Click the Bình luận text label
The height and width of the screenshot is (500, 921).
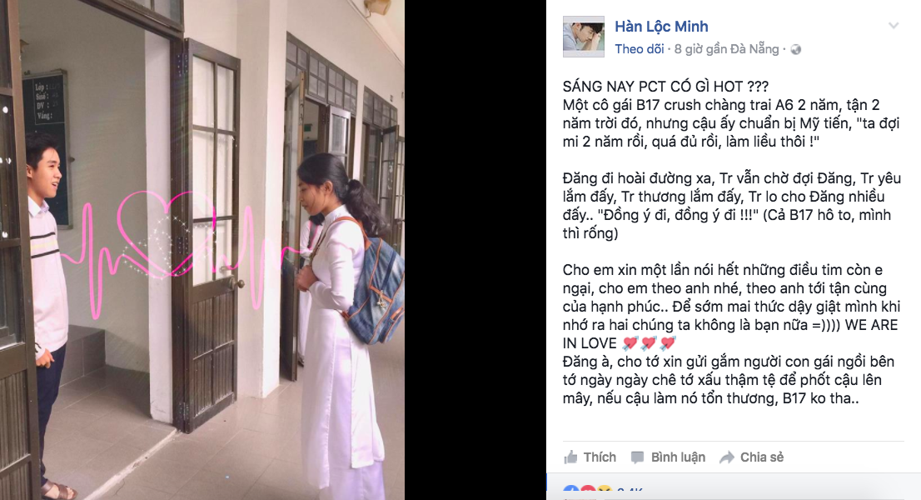click(x=678, y=457)
